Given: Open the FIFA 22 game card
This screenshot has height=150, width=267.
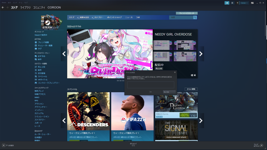Looking at the screenshot, I should tap(132, 117).
